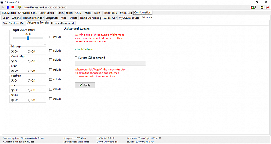Click the Up SNRM status bar value
The width and height of the screenshot is (271, 144).
coord(106,138)
